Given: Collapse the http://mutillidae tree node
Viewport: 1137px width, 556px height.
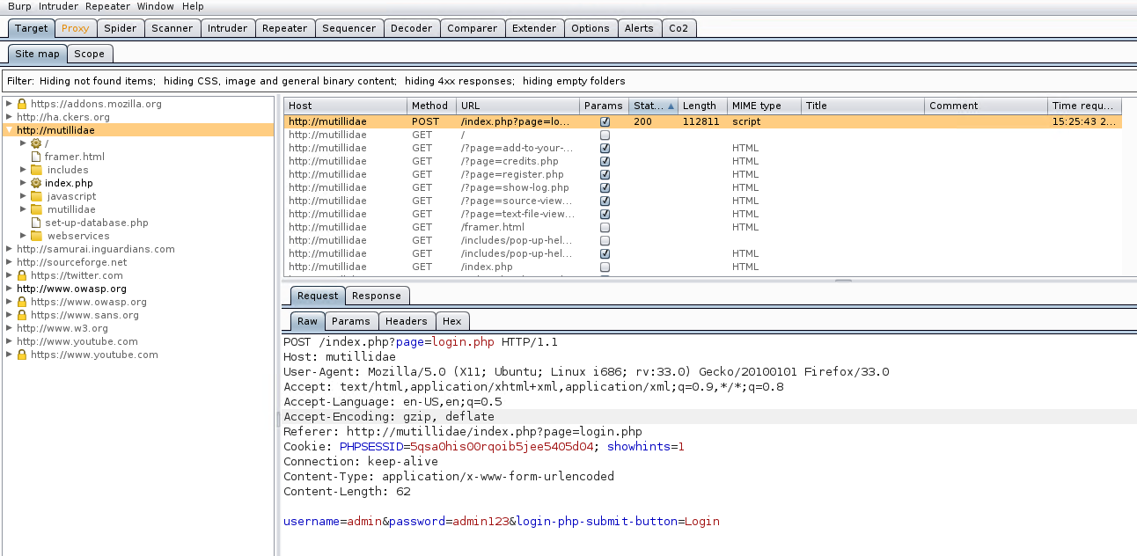Looking at the screenshot, I should [x=9, y=130].
